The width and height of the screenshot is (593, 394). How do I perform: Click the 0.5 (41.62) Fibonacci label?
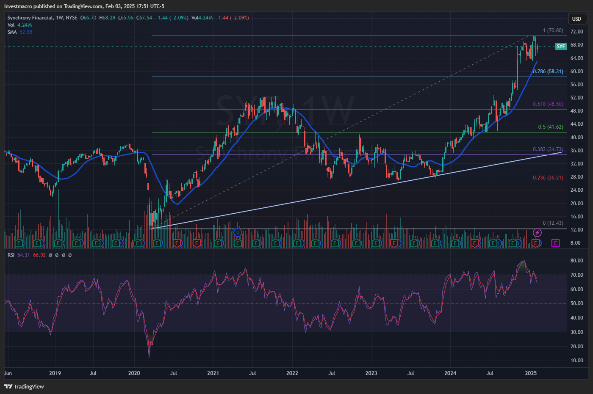[550, 127]
